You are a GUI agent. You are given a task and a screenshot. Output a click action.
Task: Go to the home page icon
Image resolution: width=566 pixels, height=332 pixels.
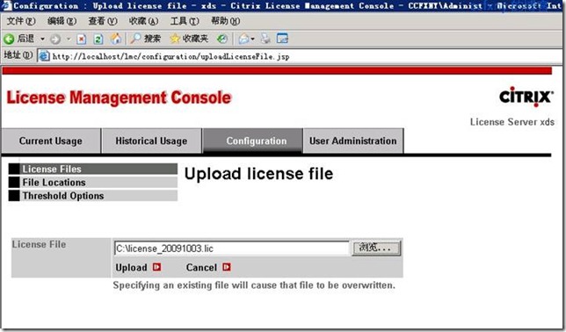pyautogui.click(x=115, y=39)
